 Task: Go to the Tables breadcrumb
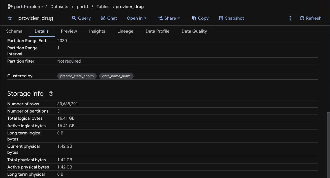click(103, 7)
